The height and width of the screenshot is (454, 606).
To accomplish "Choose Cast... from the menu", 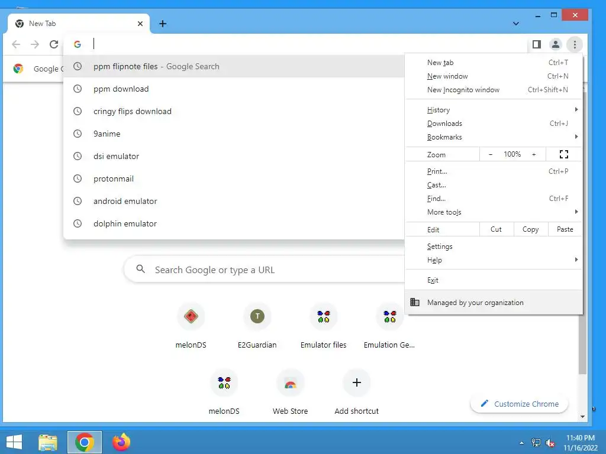I will [x=494, y=185].
